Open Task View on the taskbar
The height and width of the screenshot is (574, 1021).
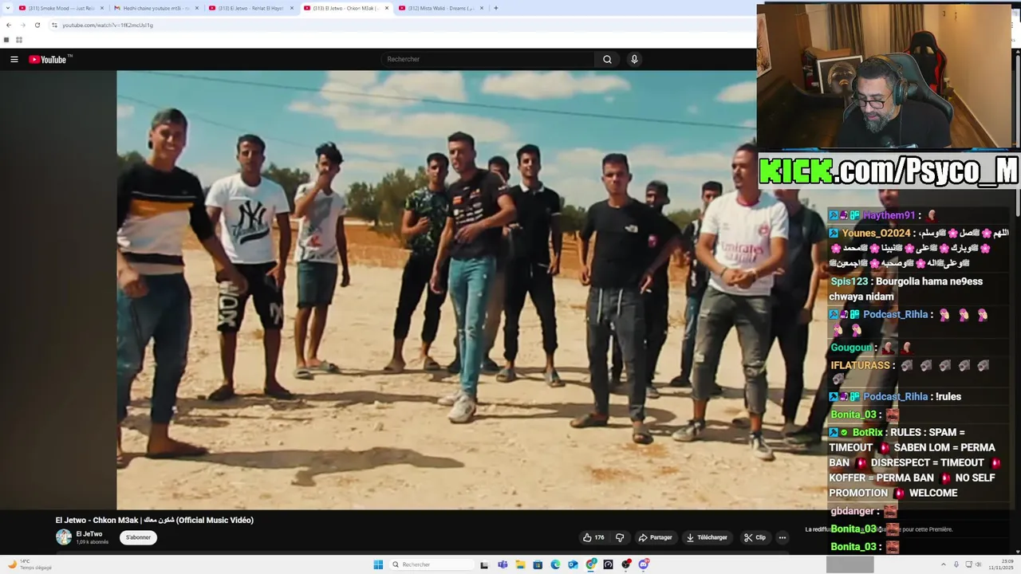pos(484,564)
